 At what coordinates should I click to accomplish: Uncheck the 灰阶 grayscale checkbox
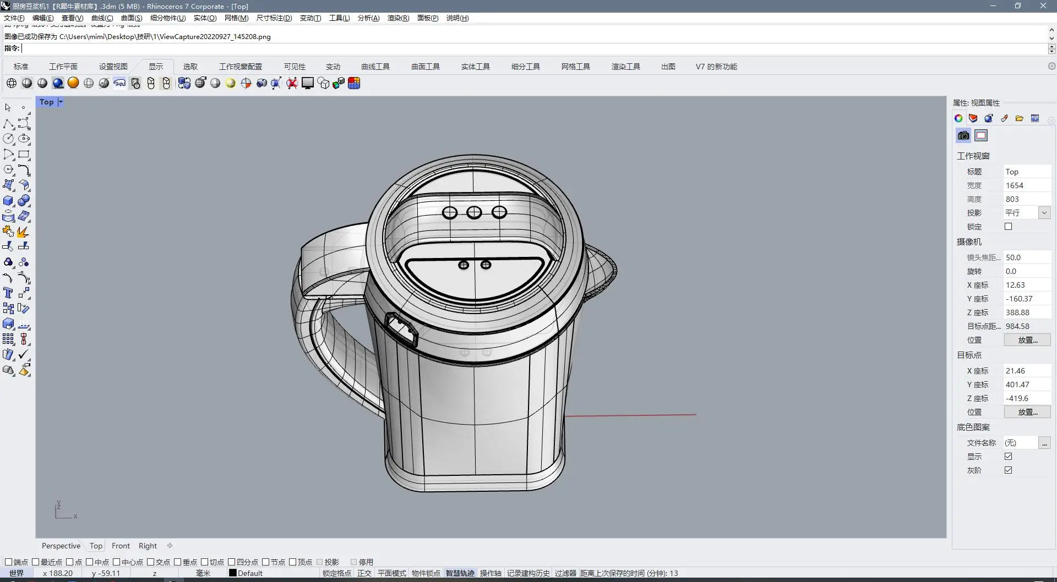pyautogui.click(x=1008, y=470)
